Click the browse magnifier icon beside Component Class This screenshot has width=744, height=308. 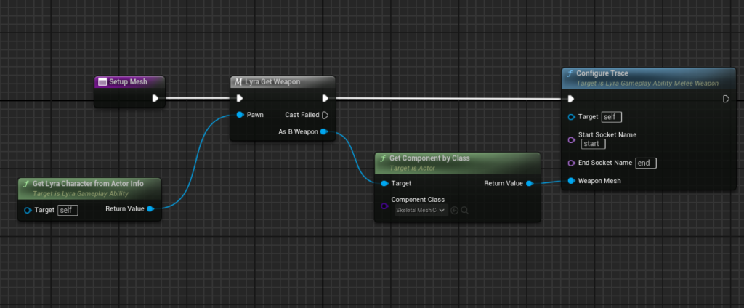pos(464,211)
